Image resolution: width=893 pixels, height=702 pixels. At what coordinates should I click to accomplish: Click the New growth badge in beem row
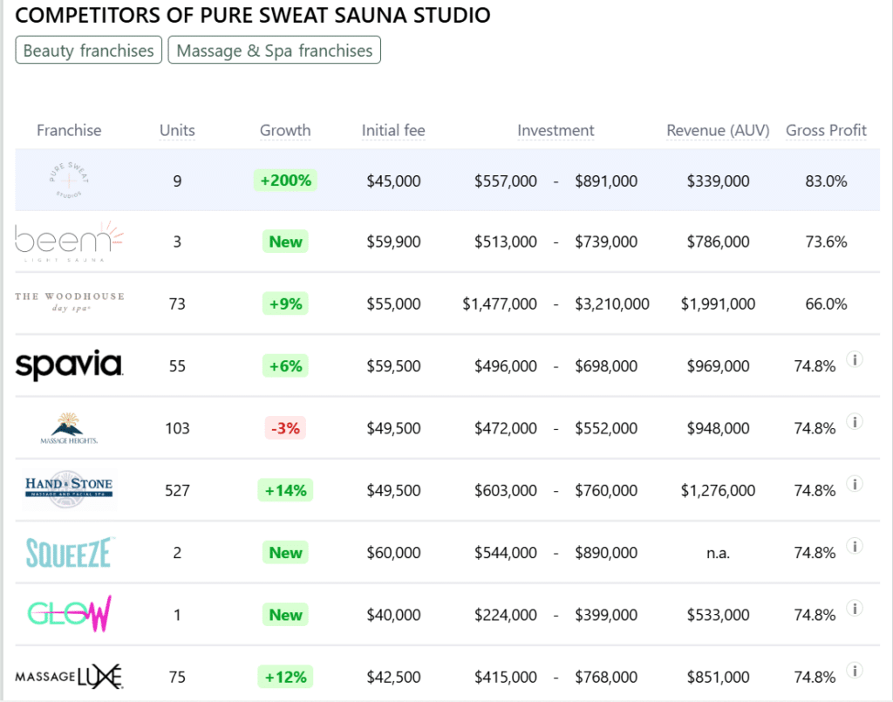[285, 242]
